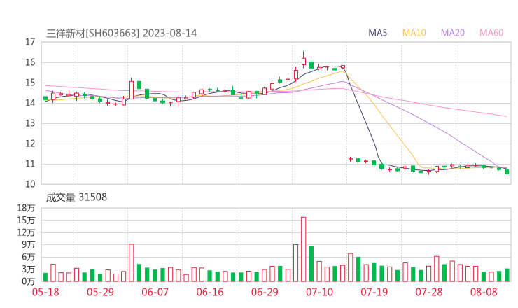518x308 pixels.
Task: Click the volume axis label 12万
Action: point(26,232)
